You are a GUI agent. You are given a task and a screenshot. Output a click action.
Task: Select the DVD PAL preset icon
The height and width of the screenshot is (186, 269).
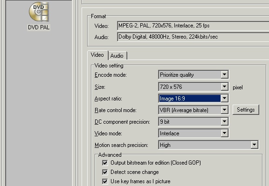pos(39,12)
